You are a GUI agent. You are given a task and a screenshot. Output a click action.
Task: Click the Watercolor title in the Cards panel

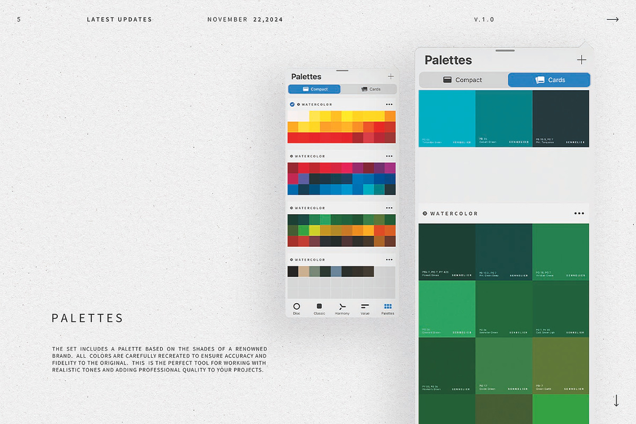(454, 214)
